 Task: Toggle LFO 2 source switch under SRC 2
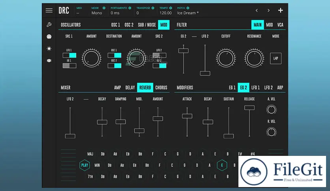[x=159, y=55]
